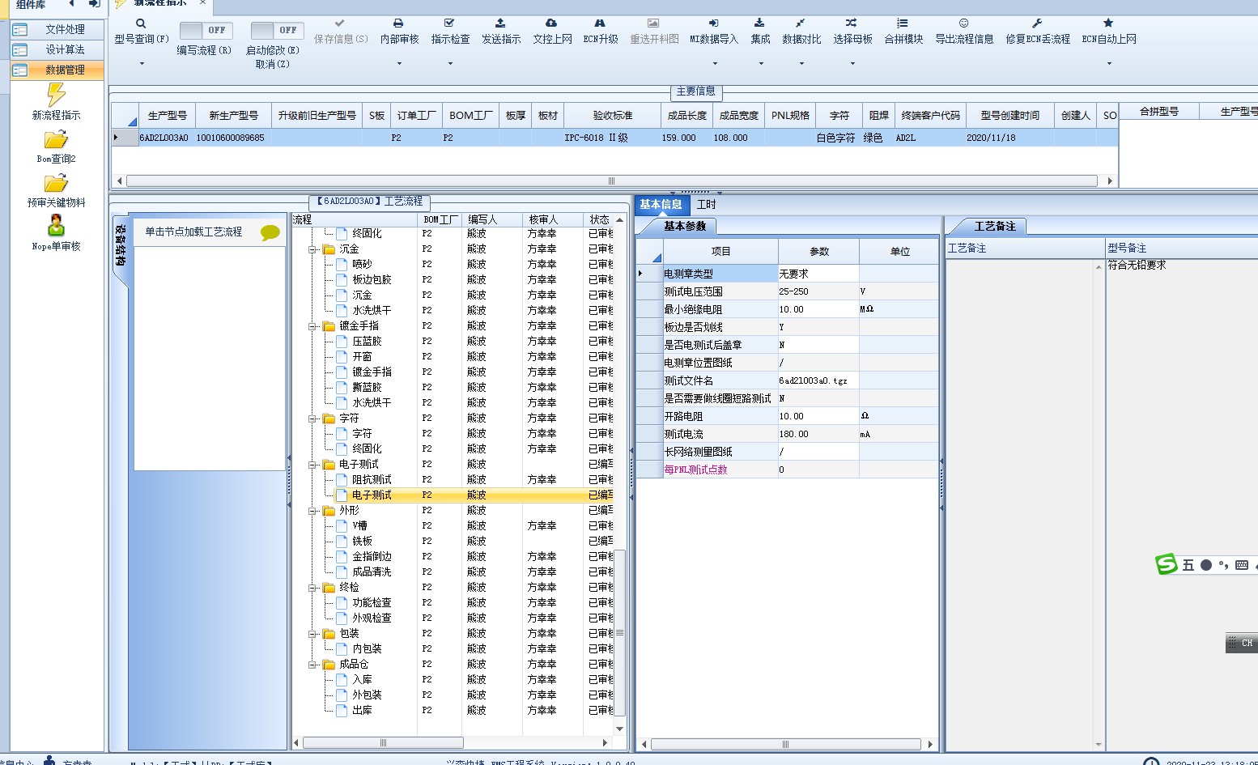The image size is (1258, 765).
Task: Click the 设备结构 vertical side tab
Action: pyautogui.click(x=120, y=245)
